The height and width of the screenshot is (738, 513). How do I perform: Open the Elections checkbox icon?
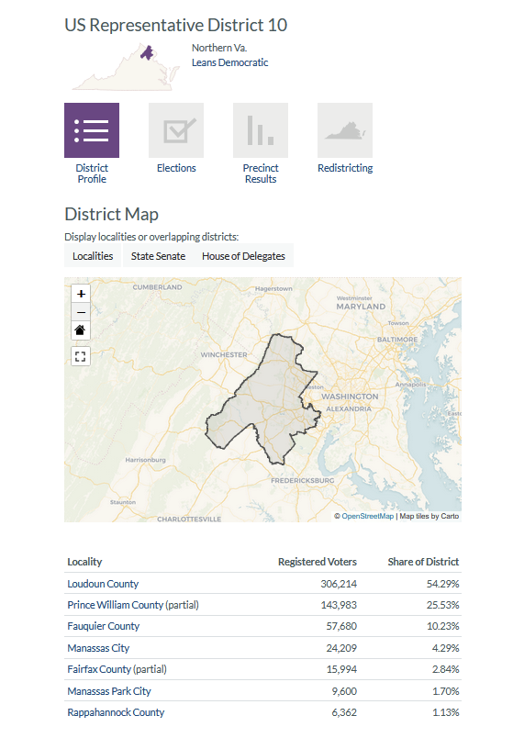pyautogui.click(x=176, y=130)
